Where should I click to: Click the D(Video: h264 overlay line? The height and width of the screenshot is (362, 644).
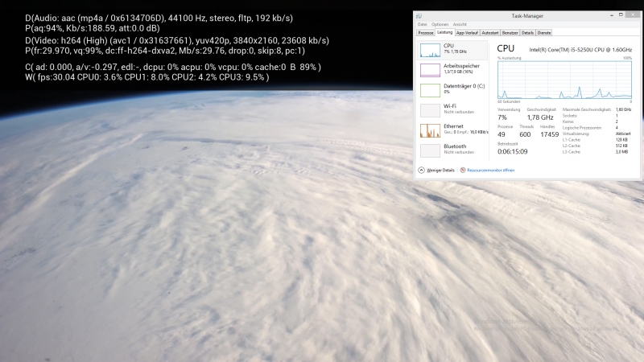pyautogui.click(x=177, y=41)
